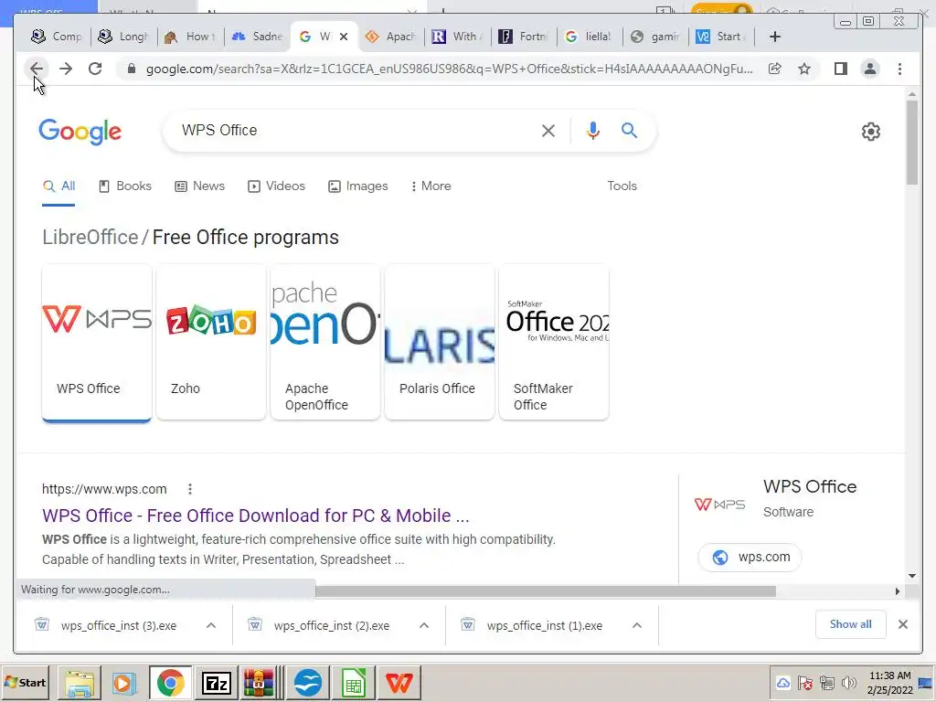Switch to the Start browser tab
936x702 pixels.
[722, 37]
